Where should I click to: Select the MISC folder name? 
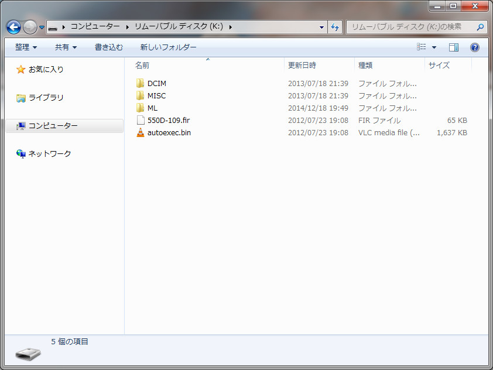click(x=156, y=96)
